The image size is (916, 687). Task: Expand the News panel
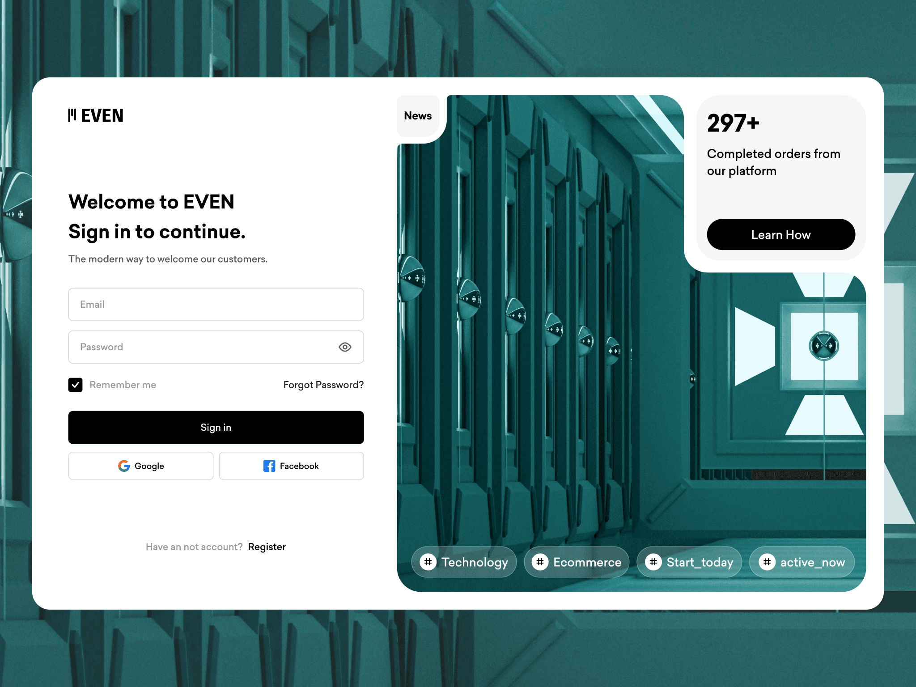pos(418,115)
